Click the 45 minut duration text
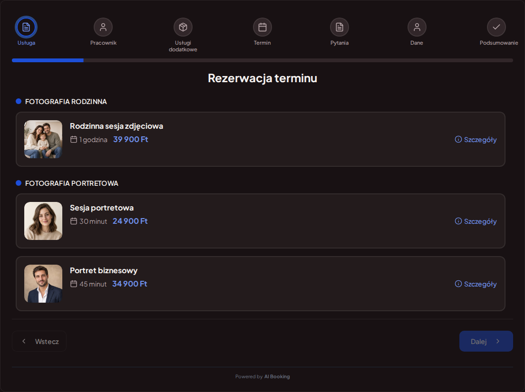The width and height of the screenshot is (525, 392). (x=93, y=284)
